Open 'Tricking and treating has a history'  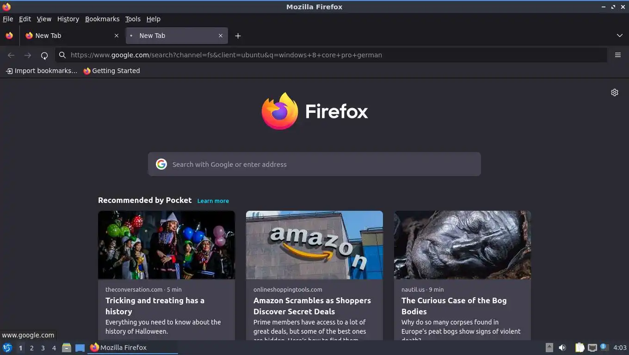pyautogui.click(x=155, y=306)
